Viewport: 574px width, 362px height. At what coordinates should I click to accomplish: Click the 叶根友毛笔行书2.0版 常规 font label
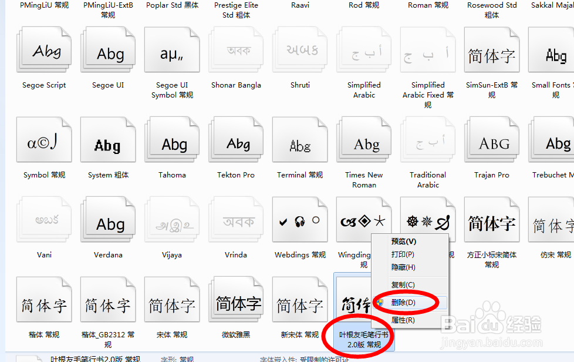[364, 340]
